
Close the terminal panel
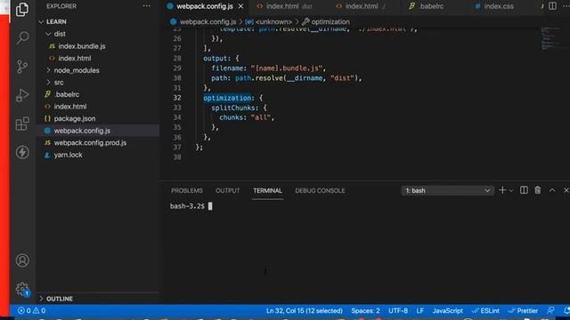566,190
